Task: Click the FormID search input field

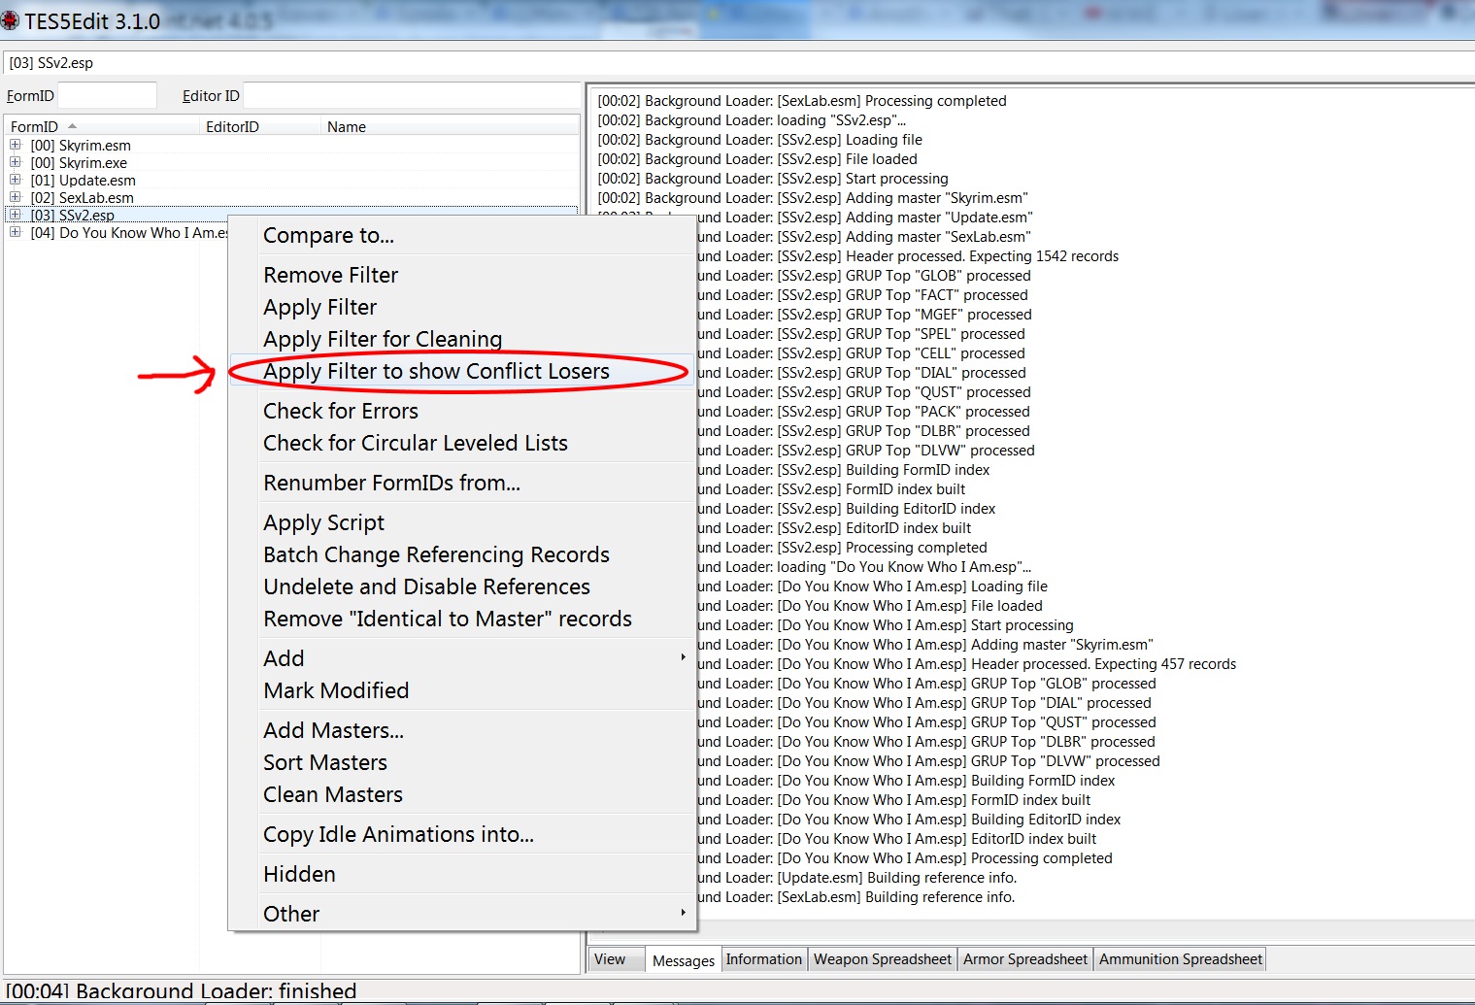Action: [107, 95]
